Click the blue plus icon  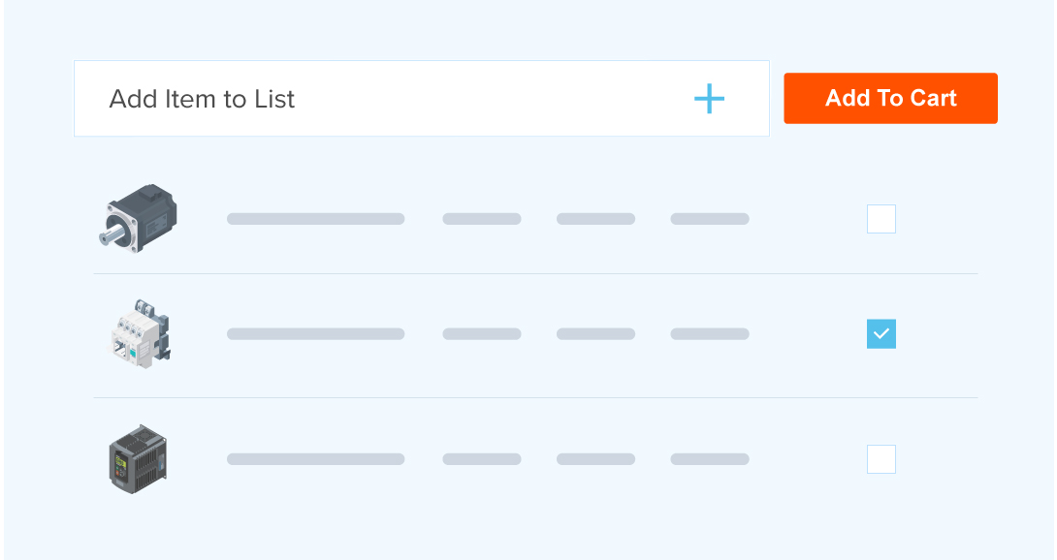(x=709, y=99)
